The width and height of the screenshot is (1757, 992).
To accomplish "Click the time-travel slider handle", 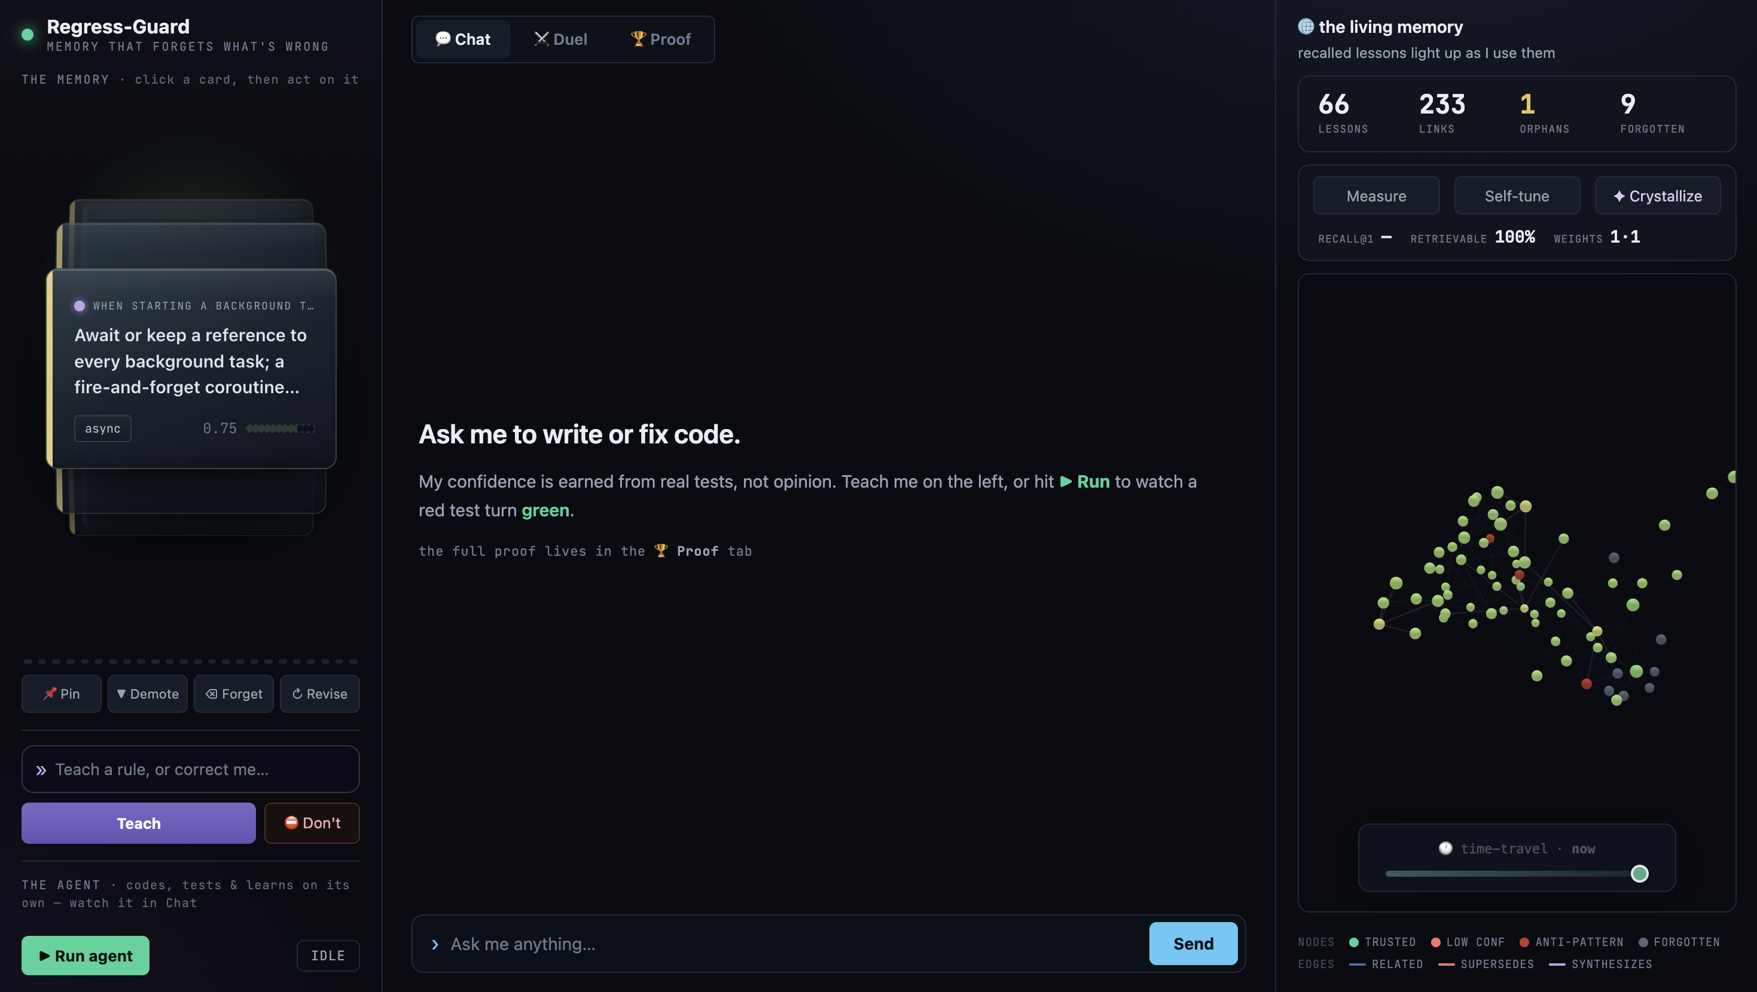I will pos(1639,872).
